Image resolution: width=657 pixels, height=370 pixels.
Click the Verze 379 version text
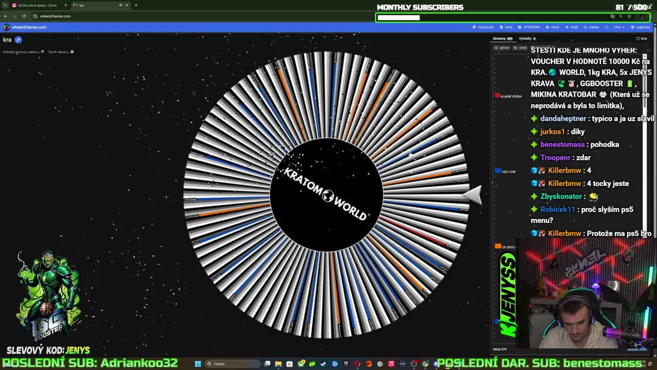click(x=499, y=349)
